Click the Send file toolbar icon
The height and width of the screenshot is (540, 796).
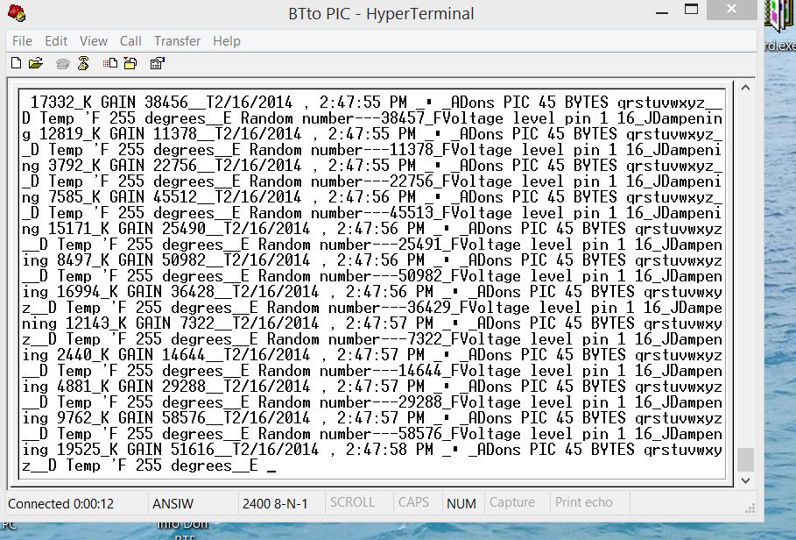[109, 63]
